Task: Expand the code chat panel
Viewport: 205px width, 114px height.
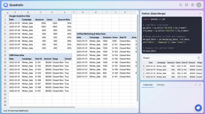Action: point(196,85)
